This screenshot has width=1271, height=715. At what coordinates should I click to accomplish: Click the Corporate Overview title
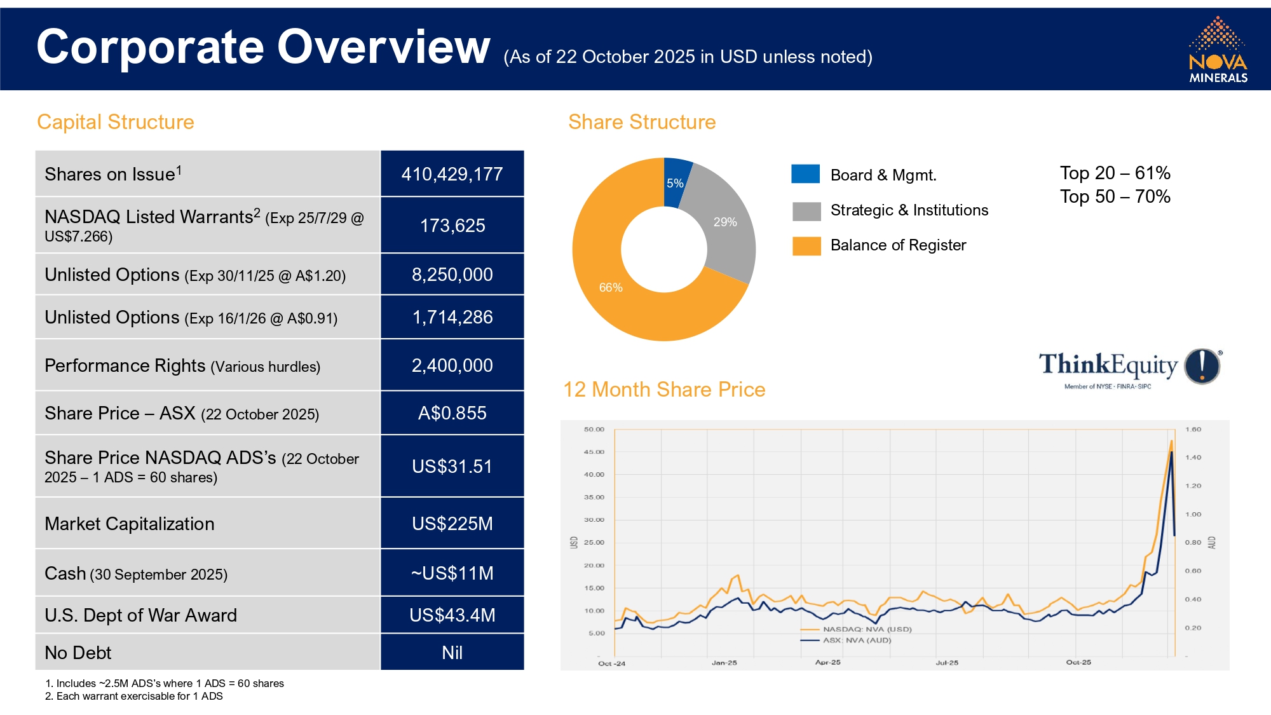pos(263,47)
